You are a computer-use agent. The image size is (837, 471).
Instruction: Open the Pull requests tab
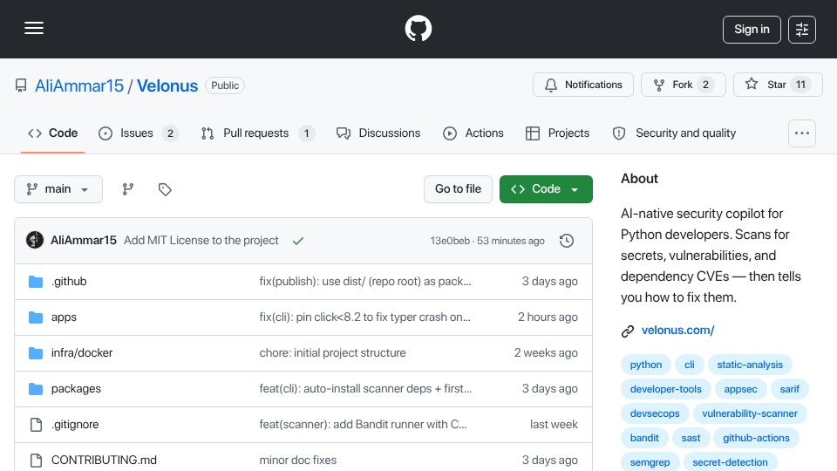click(257, 133)
